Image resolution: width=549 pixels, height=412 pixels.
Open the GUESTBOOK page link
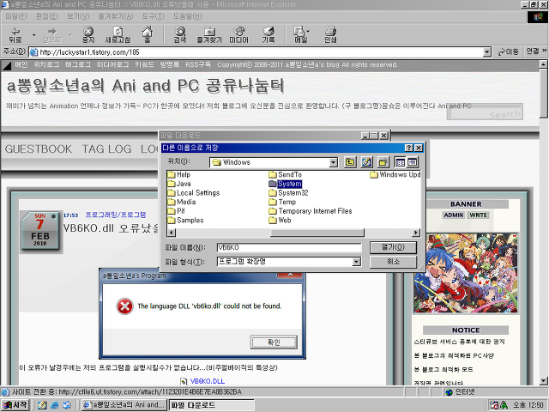click(x=38, y=148)
